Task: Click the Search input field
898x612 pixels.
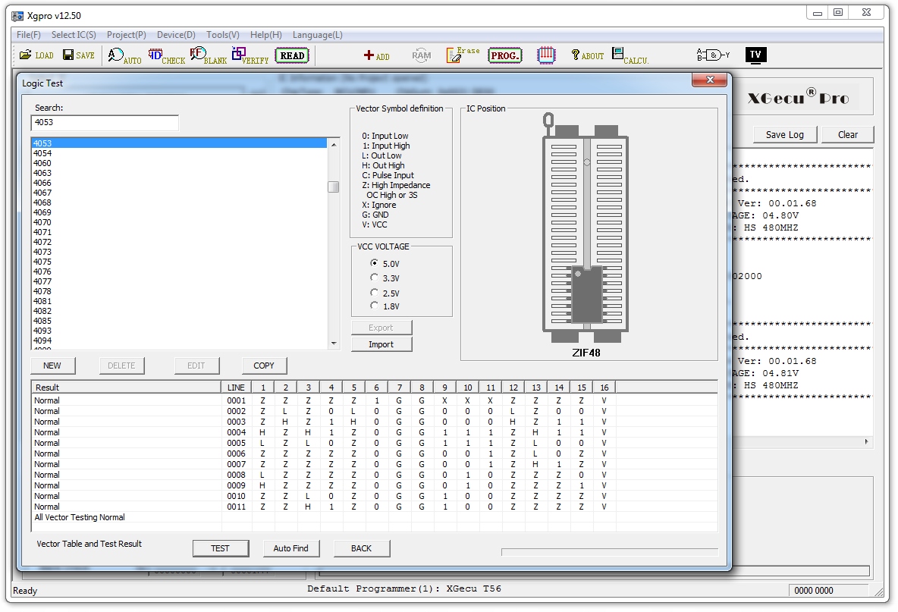Action: pyautogui.click(x=105, y=122)
